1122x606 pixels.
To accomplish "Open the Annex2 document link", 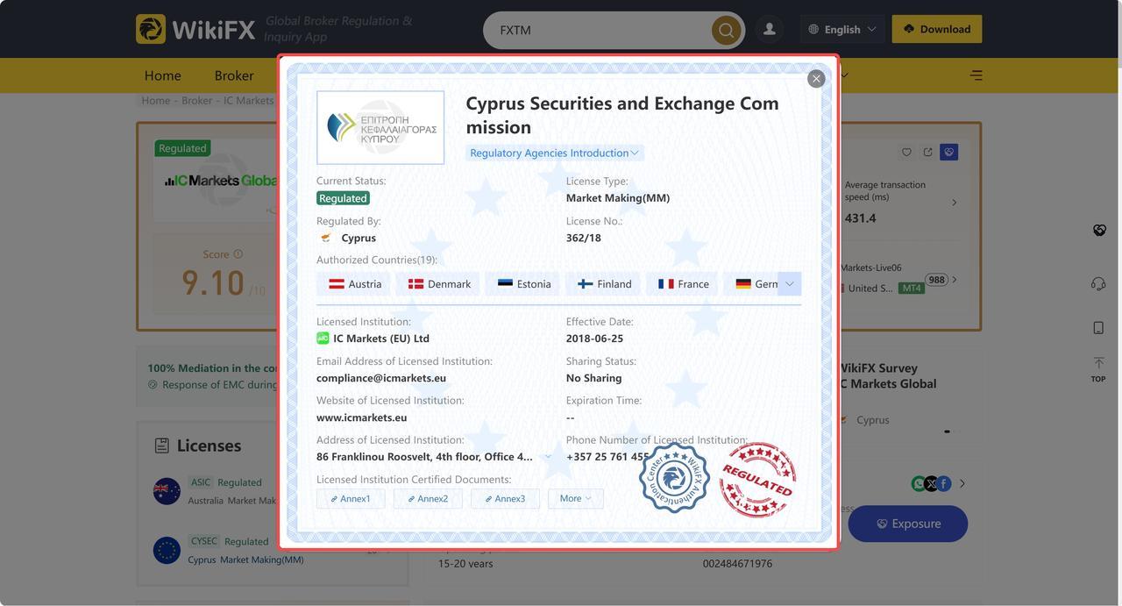I will pyautogui.click(x=428, y=498).
